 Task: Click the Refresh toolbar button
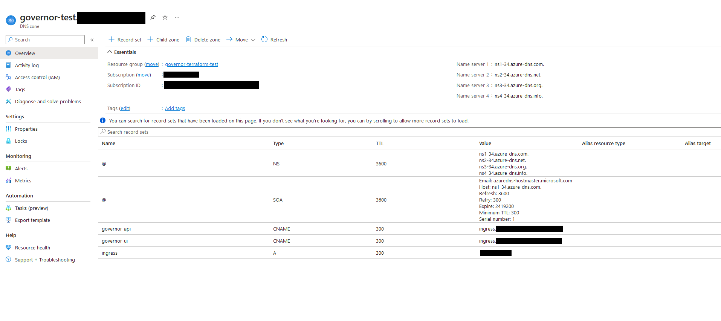coord(274,40)
